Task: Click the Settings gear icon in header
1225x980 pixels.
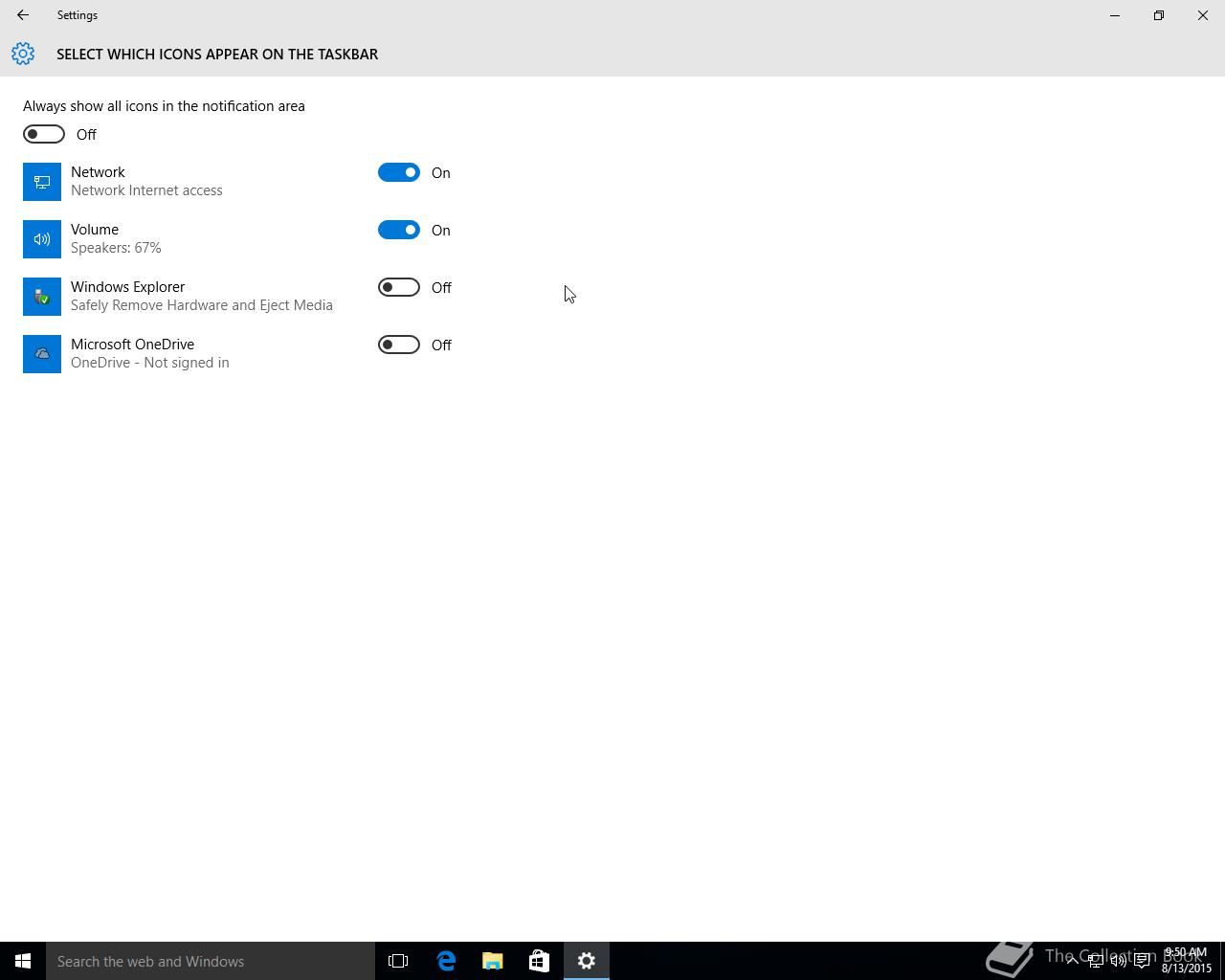Action: [x=23, y=54]
